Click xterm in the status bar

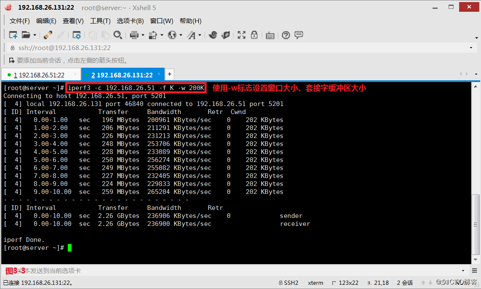pyautogui.click(x=315, y=283)
